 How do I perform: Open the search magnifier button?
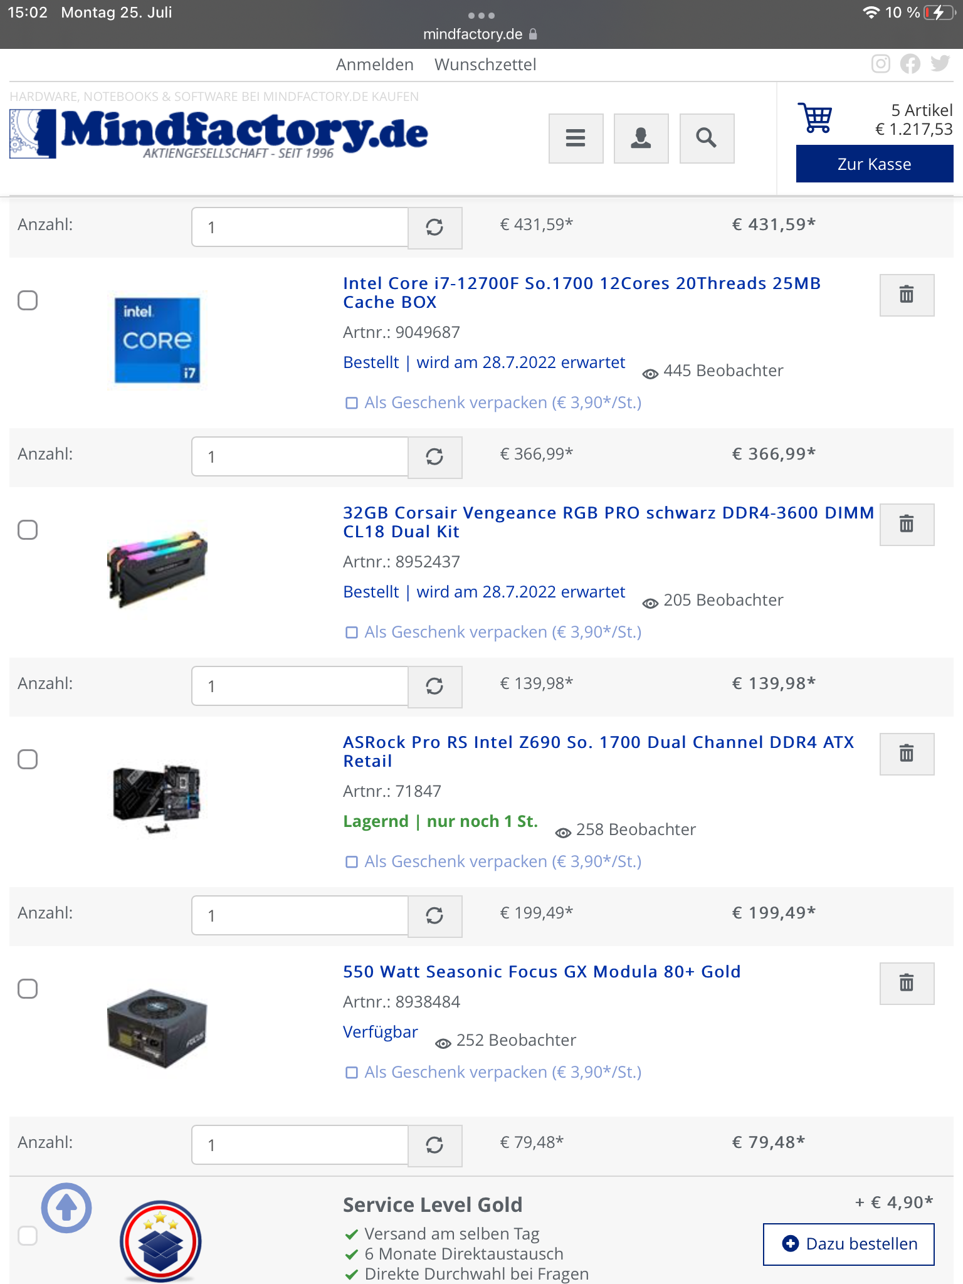(x=707, y=138)
